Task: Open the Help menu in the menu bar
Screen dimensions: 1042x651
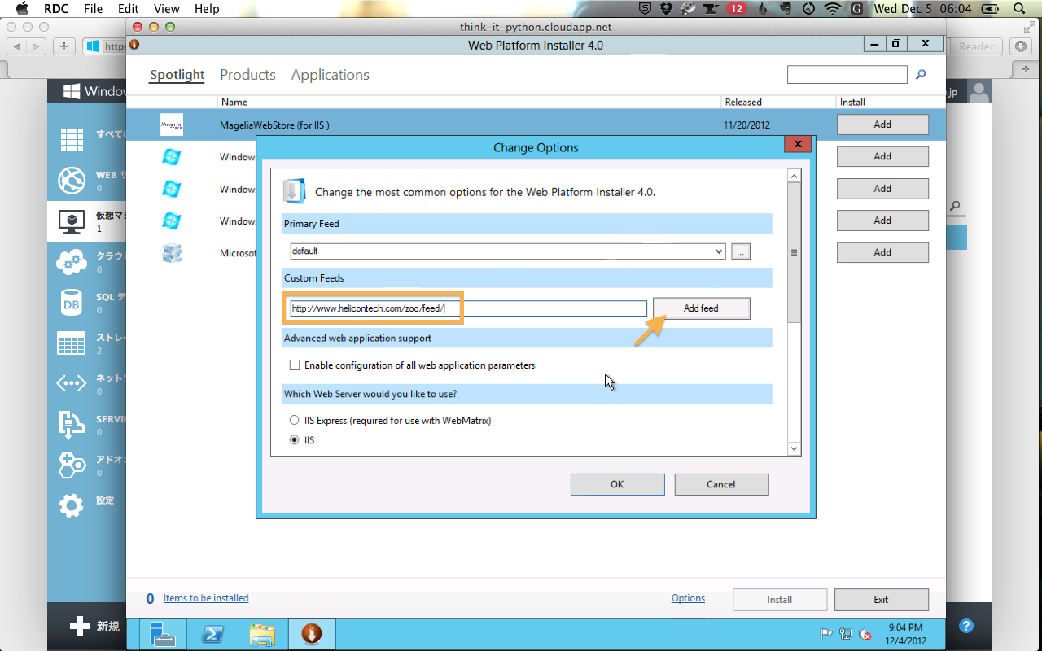Action: [x=207, y=9]
